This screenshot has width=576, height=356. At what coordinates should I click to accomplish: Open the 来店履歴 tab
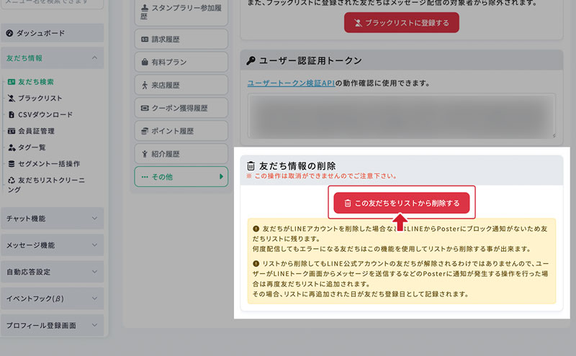click(x=181, y=86)
